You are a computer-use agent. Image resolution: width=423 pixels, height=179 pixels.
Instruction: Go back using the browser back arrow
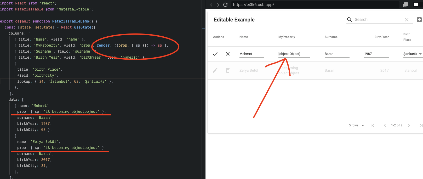pyautogui.click(x=211, y=5)
